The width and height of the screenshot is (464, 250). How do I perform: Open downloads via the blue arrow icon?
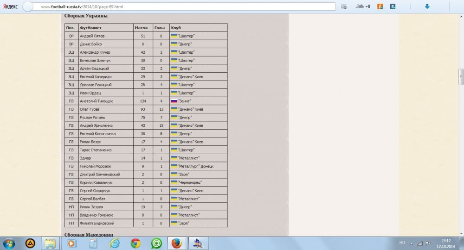point(427,6)
